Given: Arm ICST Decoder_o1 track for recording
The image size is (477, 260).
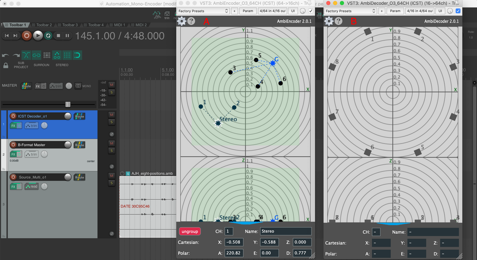Looking at the screenshot, I should coord(13,116).
